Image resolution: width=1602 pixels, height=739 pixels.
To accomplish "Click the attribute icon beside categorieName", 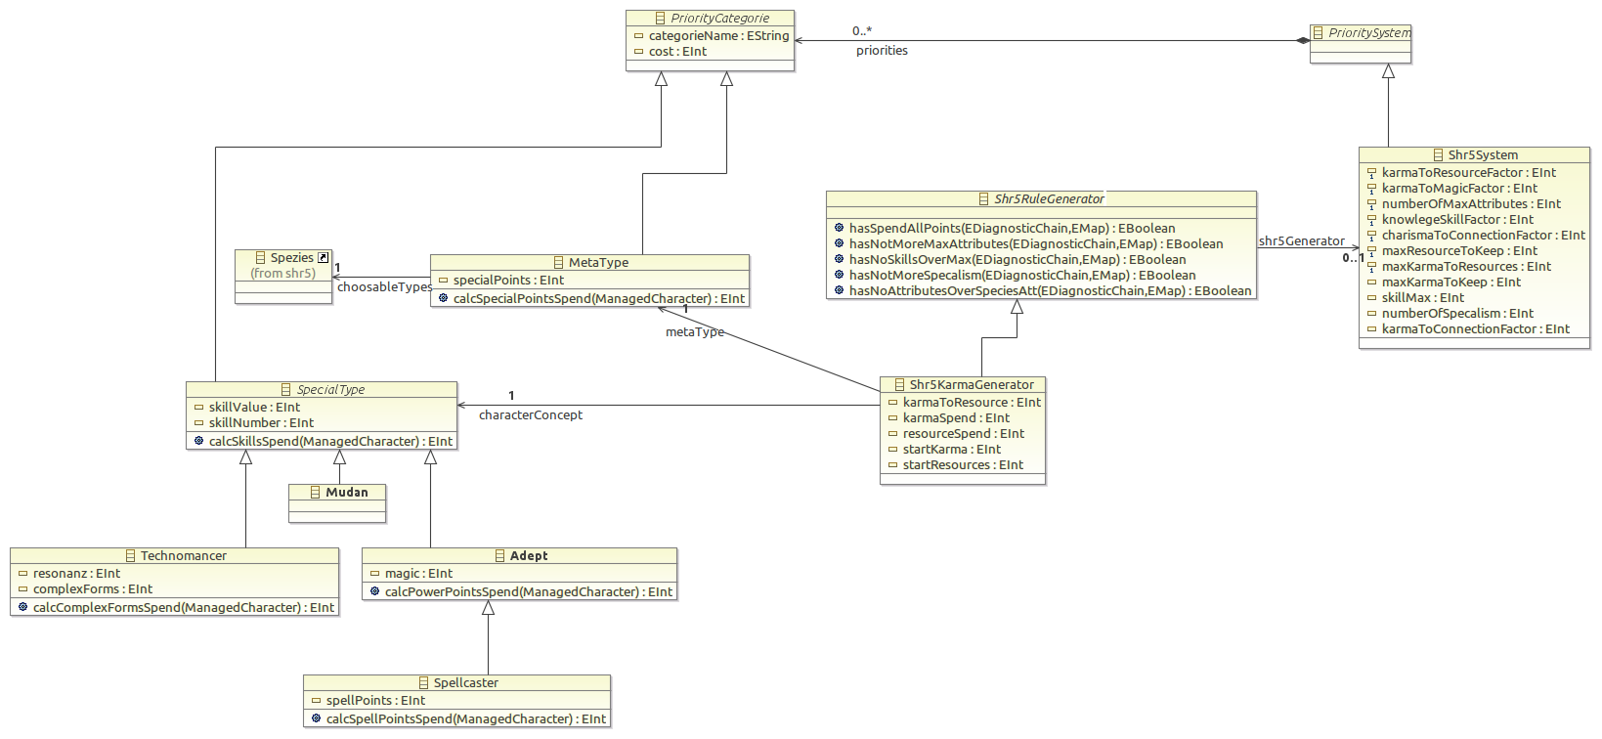I will click(639, 36).
